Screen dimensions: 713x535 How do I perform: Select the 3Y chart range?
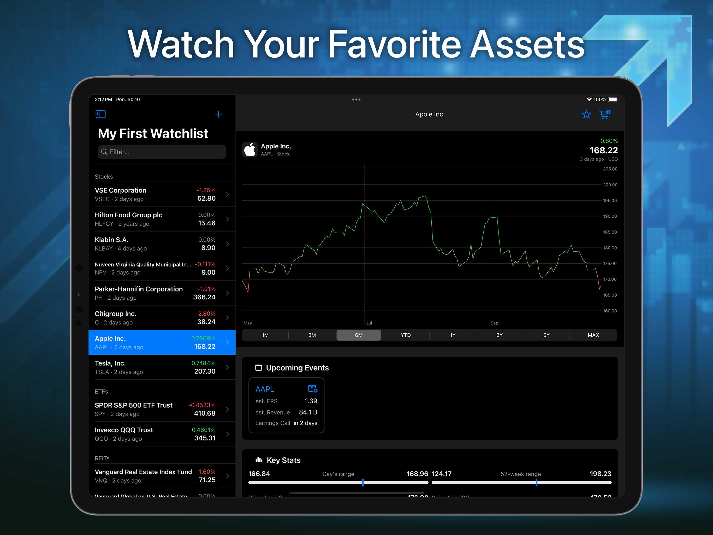coord(499,335)
